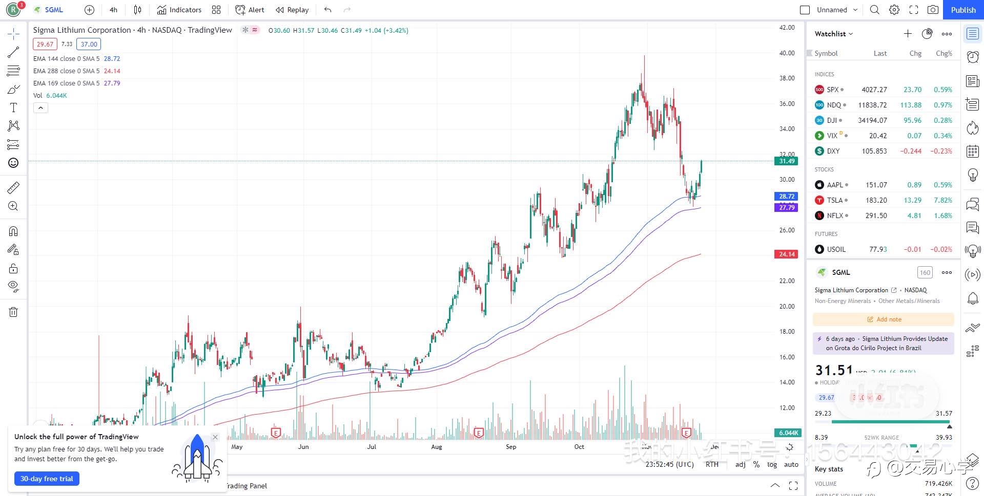Image resolution: width=984 pixels, height=496 pixels.
Task: Open SGML details more options menu
Action: point(947,272)
